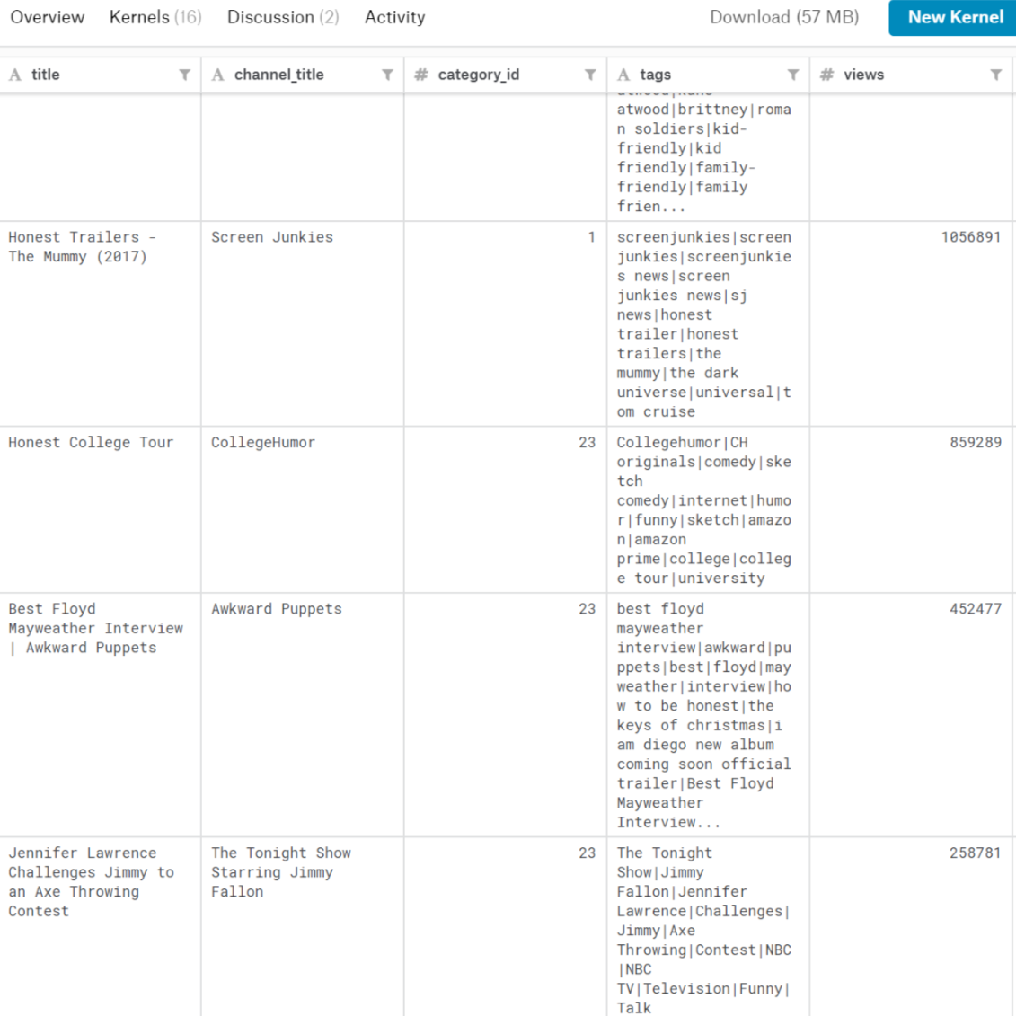The image size is (1016, 1016).
Task: Click the 'Best Floyd Mayweather Interview' title cell
Action: (101, 715)
